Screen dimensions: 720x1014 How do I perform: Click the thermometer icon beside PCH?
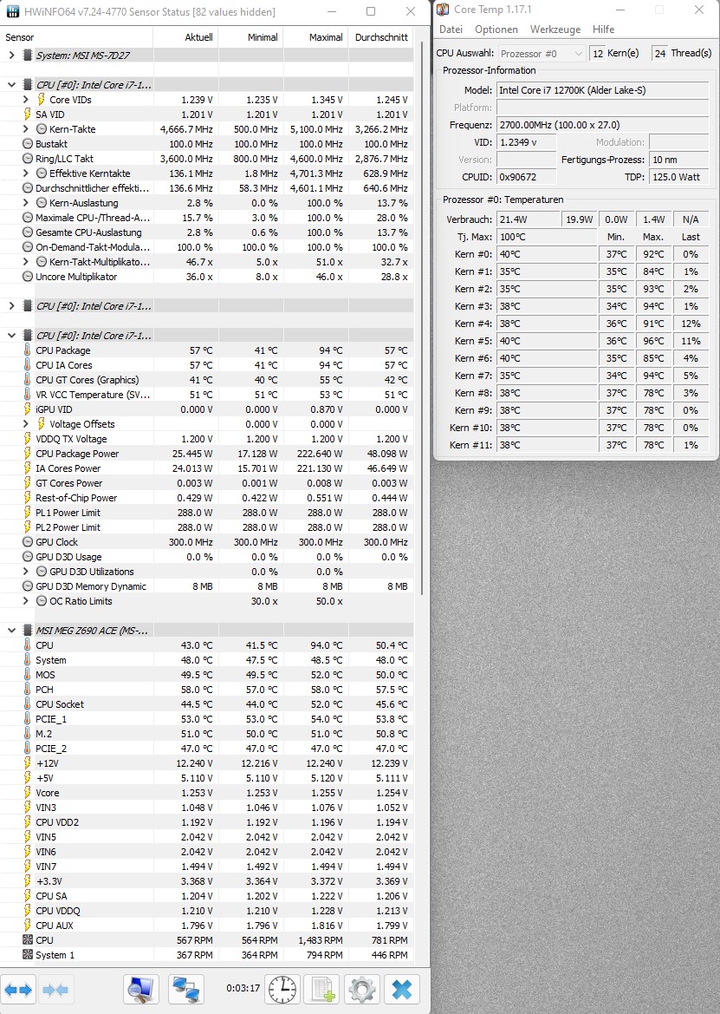tap(27, 690)
